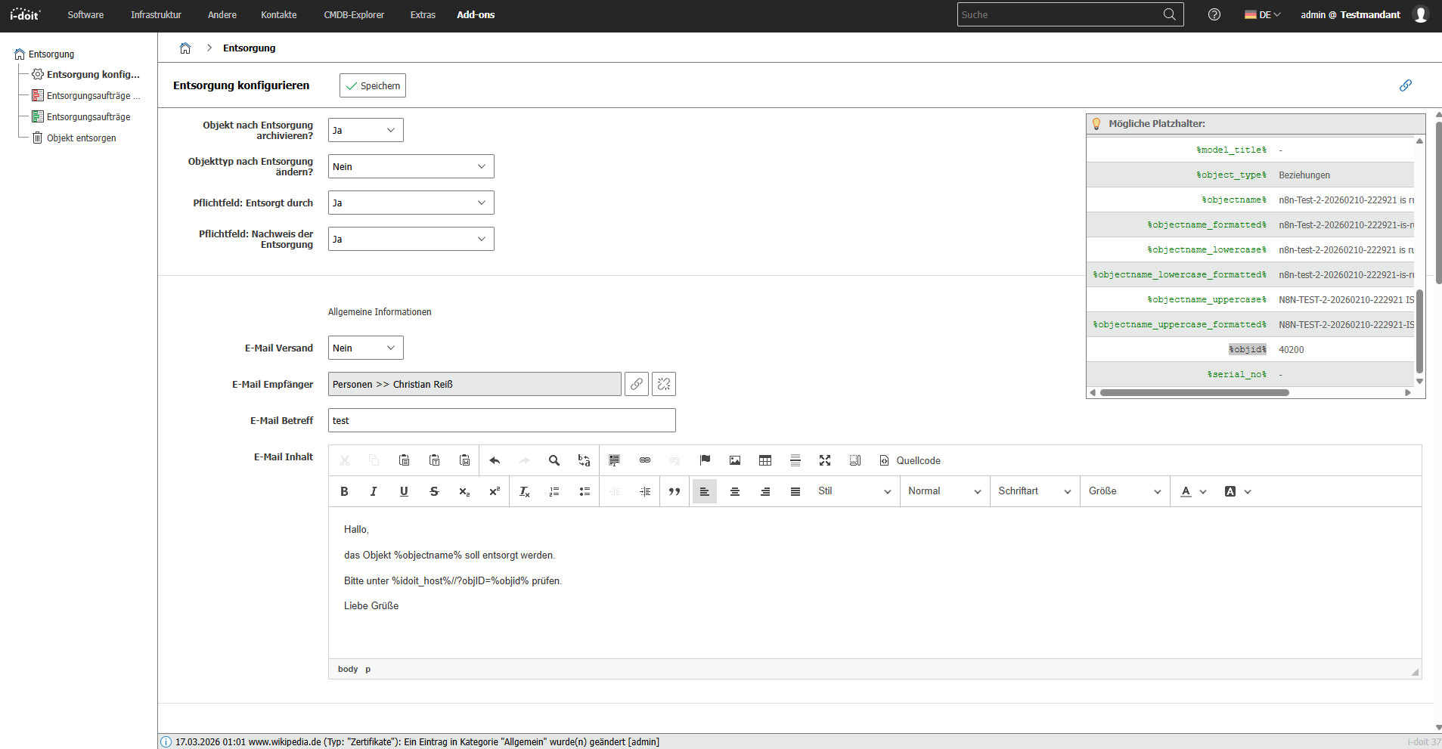Click the Undo icon in the editor
The width and height of the screenshot is (1442, 749).
(x=495, y=460)
